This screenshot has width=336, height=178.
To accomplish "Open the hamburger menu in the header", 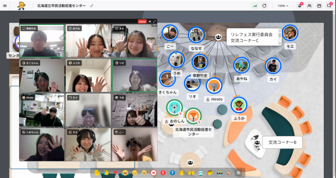I will coord(5,6).
